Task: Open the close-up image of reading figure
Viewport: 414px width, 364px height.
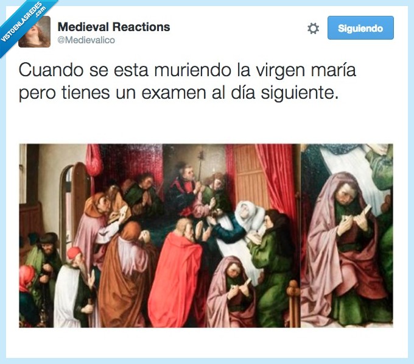Action: [x=347, y=235]
